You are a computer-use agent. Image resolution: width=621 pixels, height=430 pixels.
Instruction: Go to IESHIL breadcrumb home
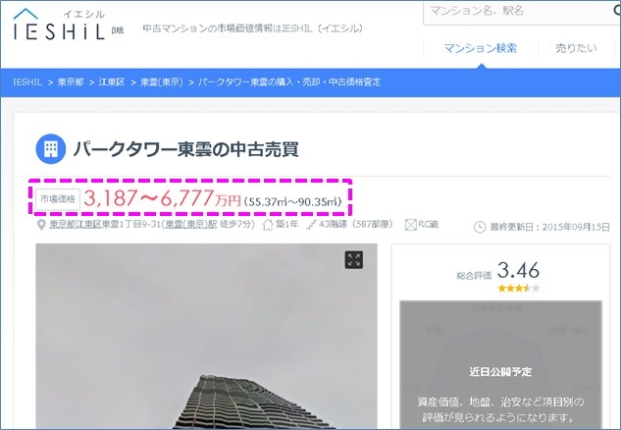tap(27, 82)
